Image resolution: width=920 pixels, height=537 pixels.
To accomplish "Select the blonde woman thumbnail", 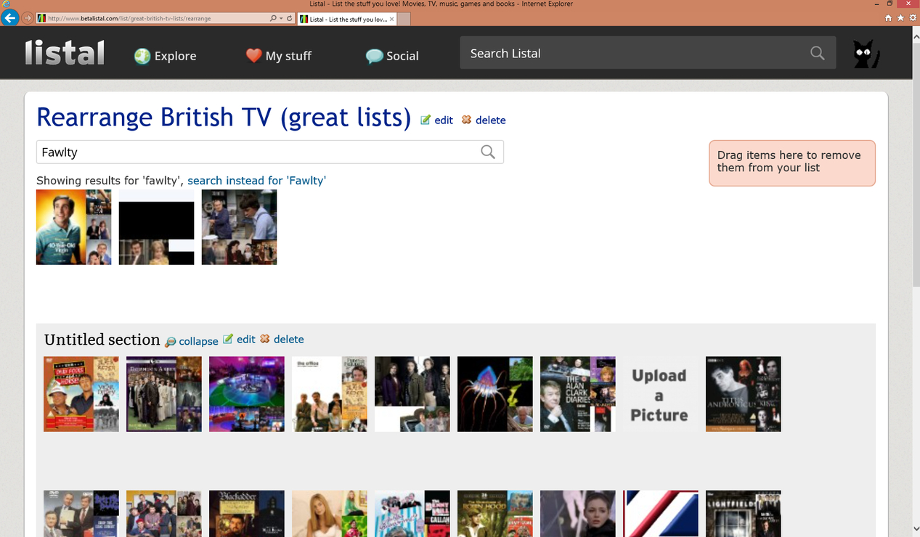I will click(x=330, y=514).
